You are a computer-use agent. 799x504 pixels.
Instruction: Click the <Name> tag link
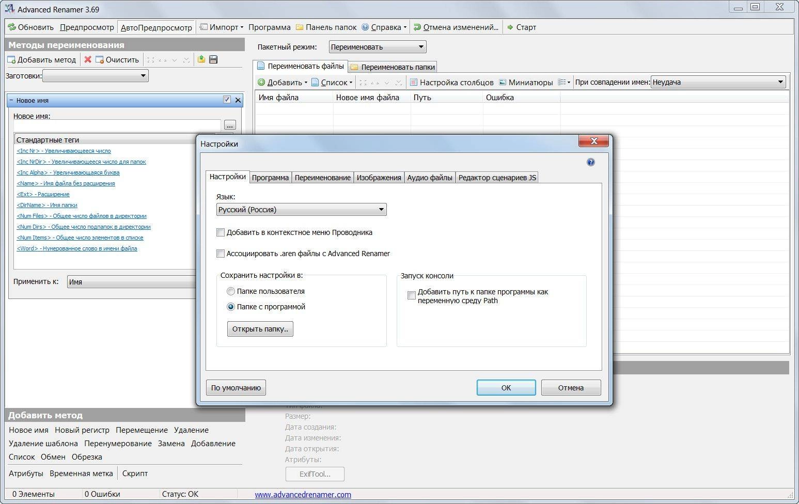click(66, 183)
